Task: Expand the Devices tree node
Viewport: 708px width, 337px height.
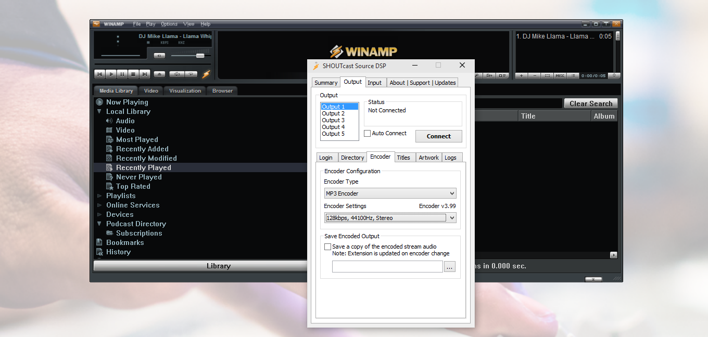Action: (99, 214)
